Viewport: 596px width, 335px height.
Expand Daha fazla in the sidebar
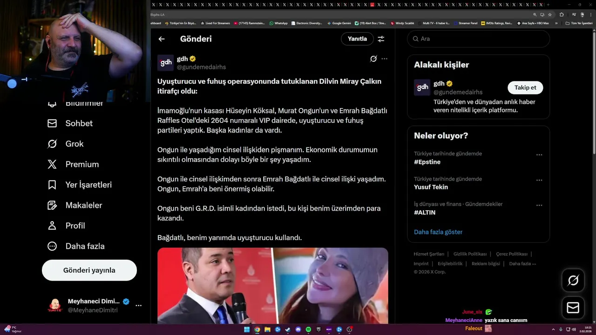[x=76, y=246]
